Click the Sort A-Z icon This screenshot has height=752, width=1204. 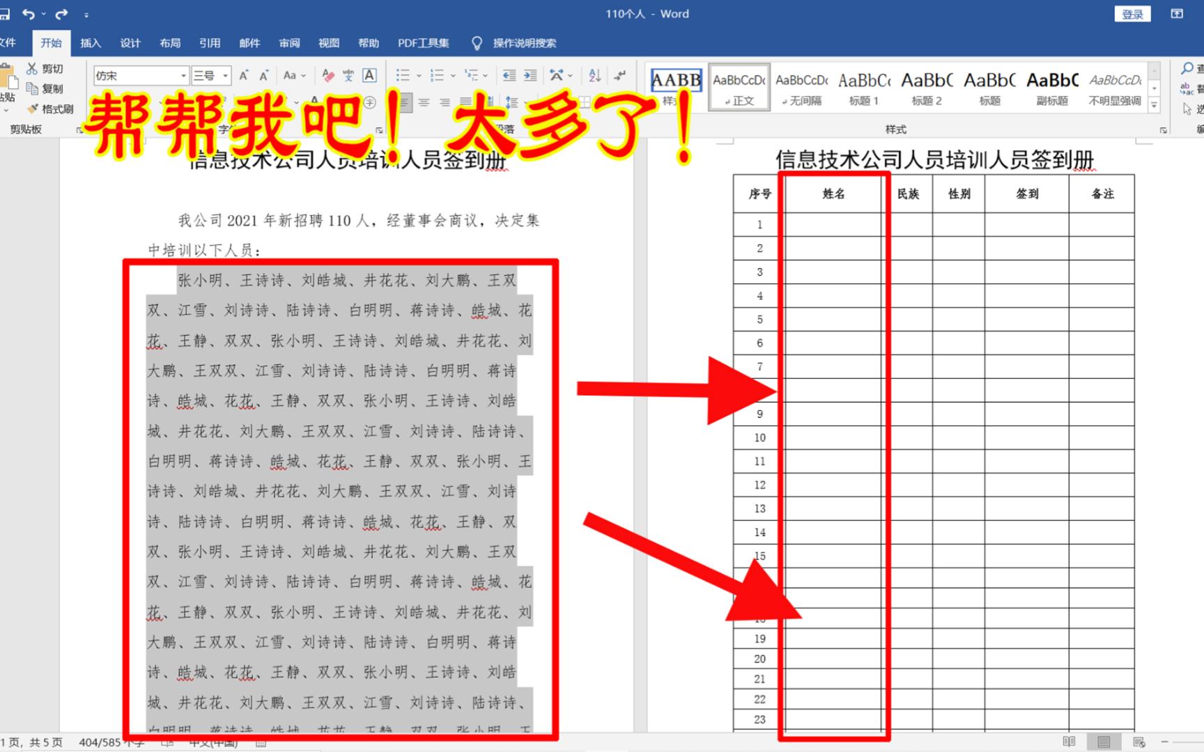point(594,75)
